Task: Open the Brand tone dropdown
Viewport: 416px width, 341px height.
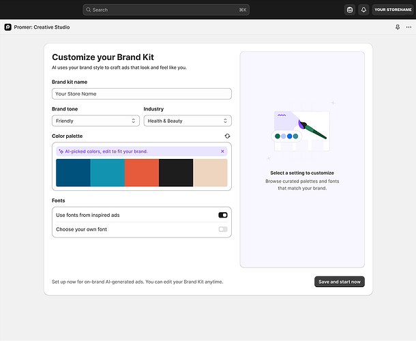Action: tap(95, 121)
